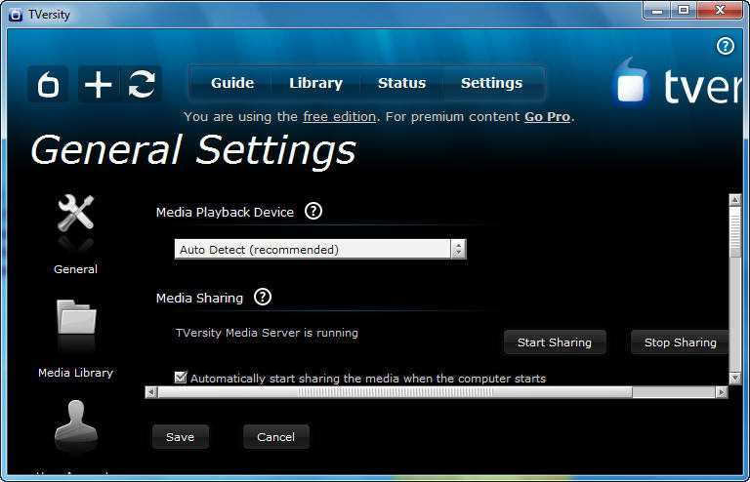Minimize the TVersity window
Image resolution: width=750 pixels, height=482 pixels.
(x=656, y=10)
